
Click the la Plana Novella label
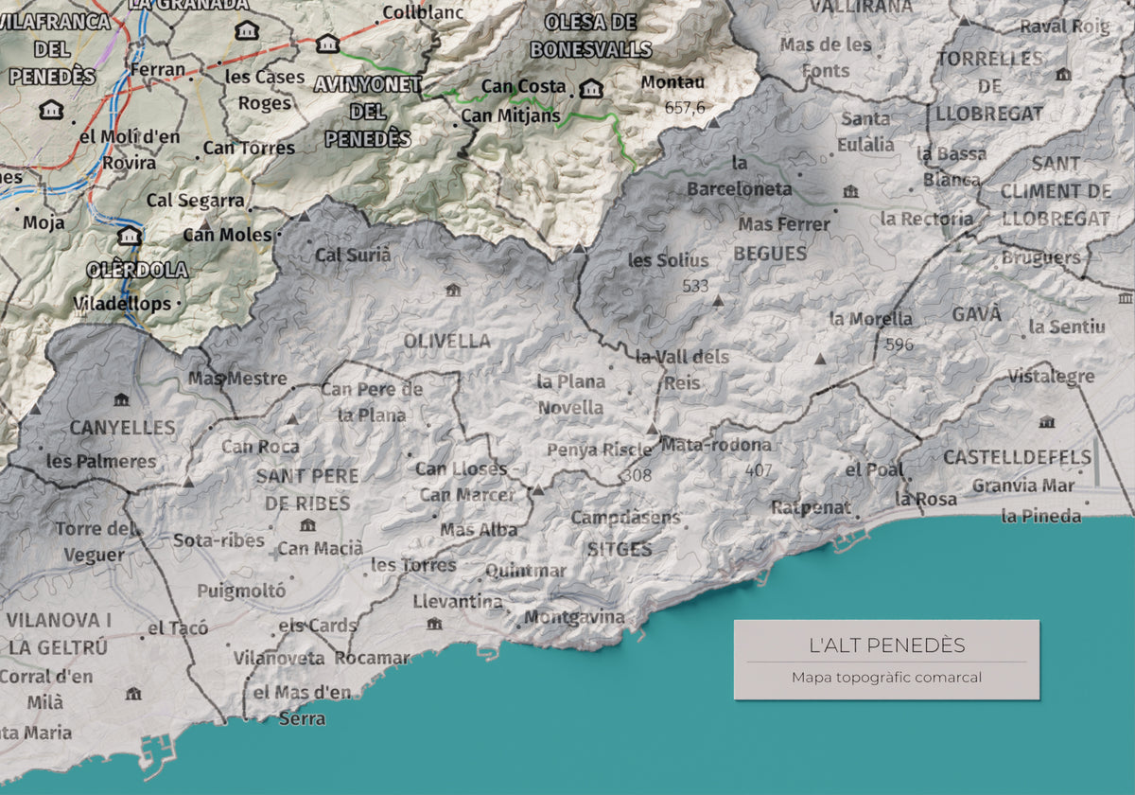click(x=570, y=395)
